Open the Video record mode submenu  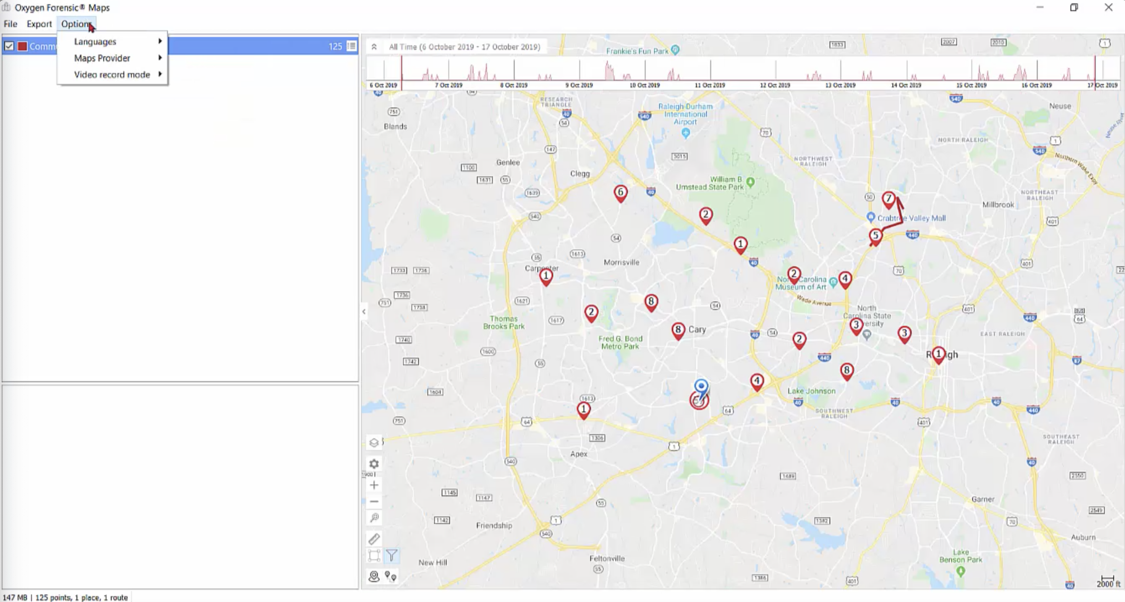112,75
